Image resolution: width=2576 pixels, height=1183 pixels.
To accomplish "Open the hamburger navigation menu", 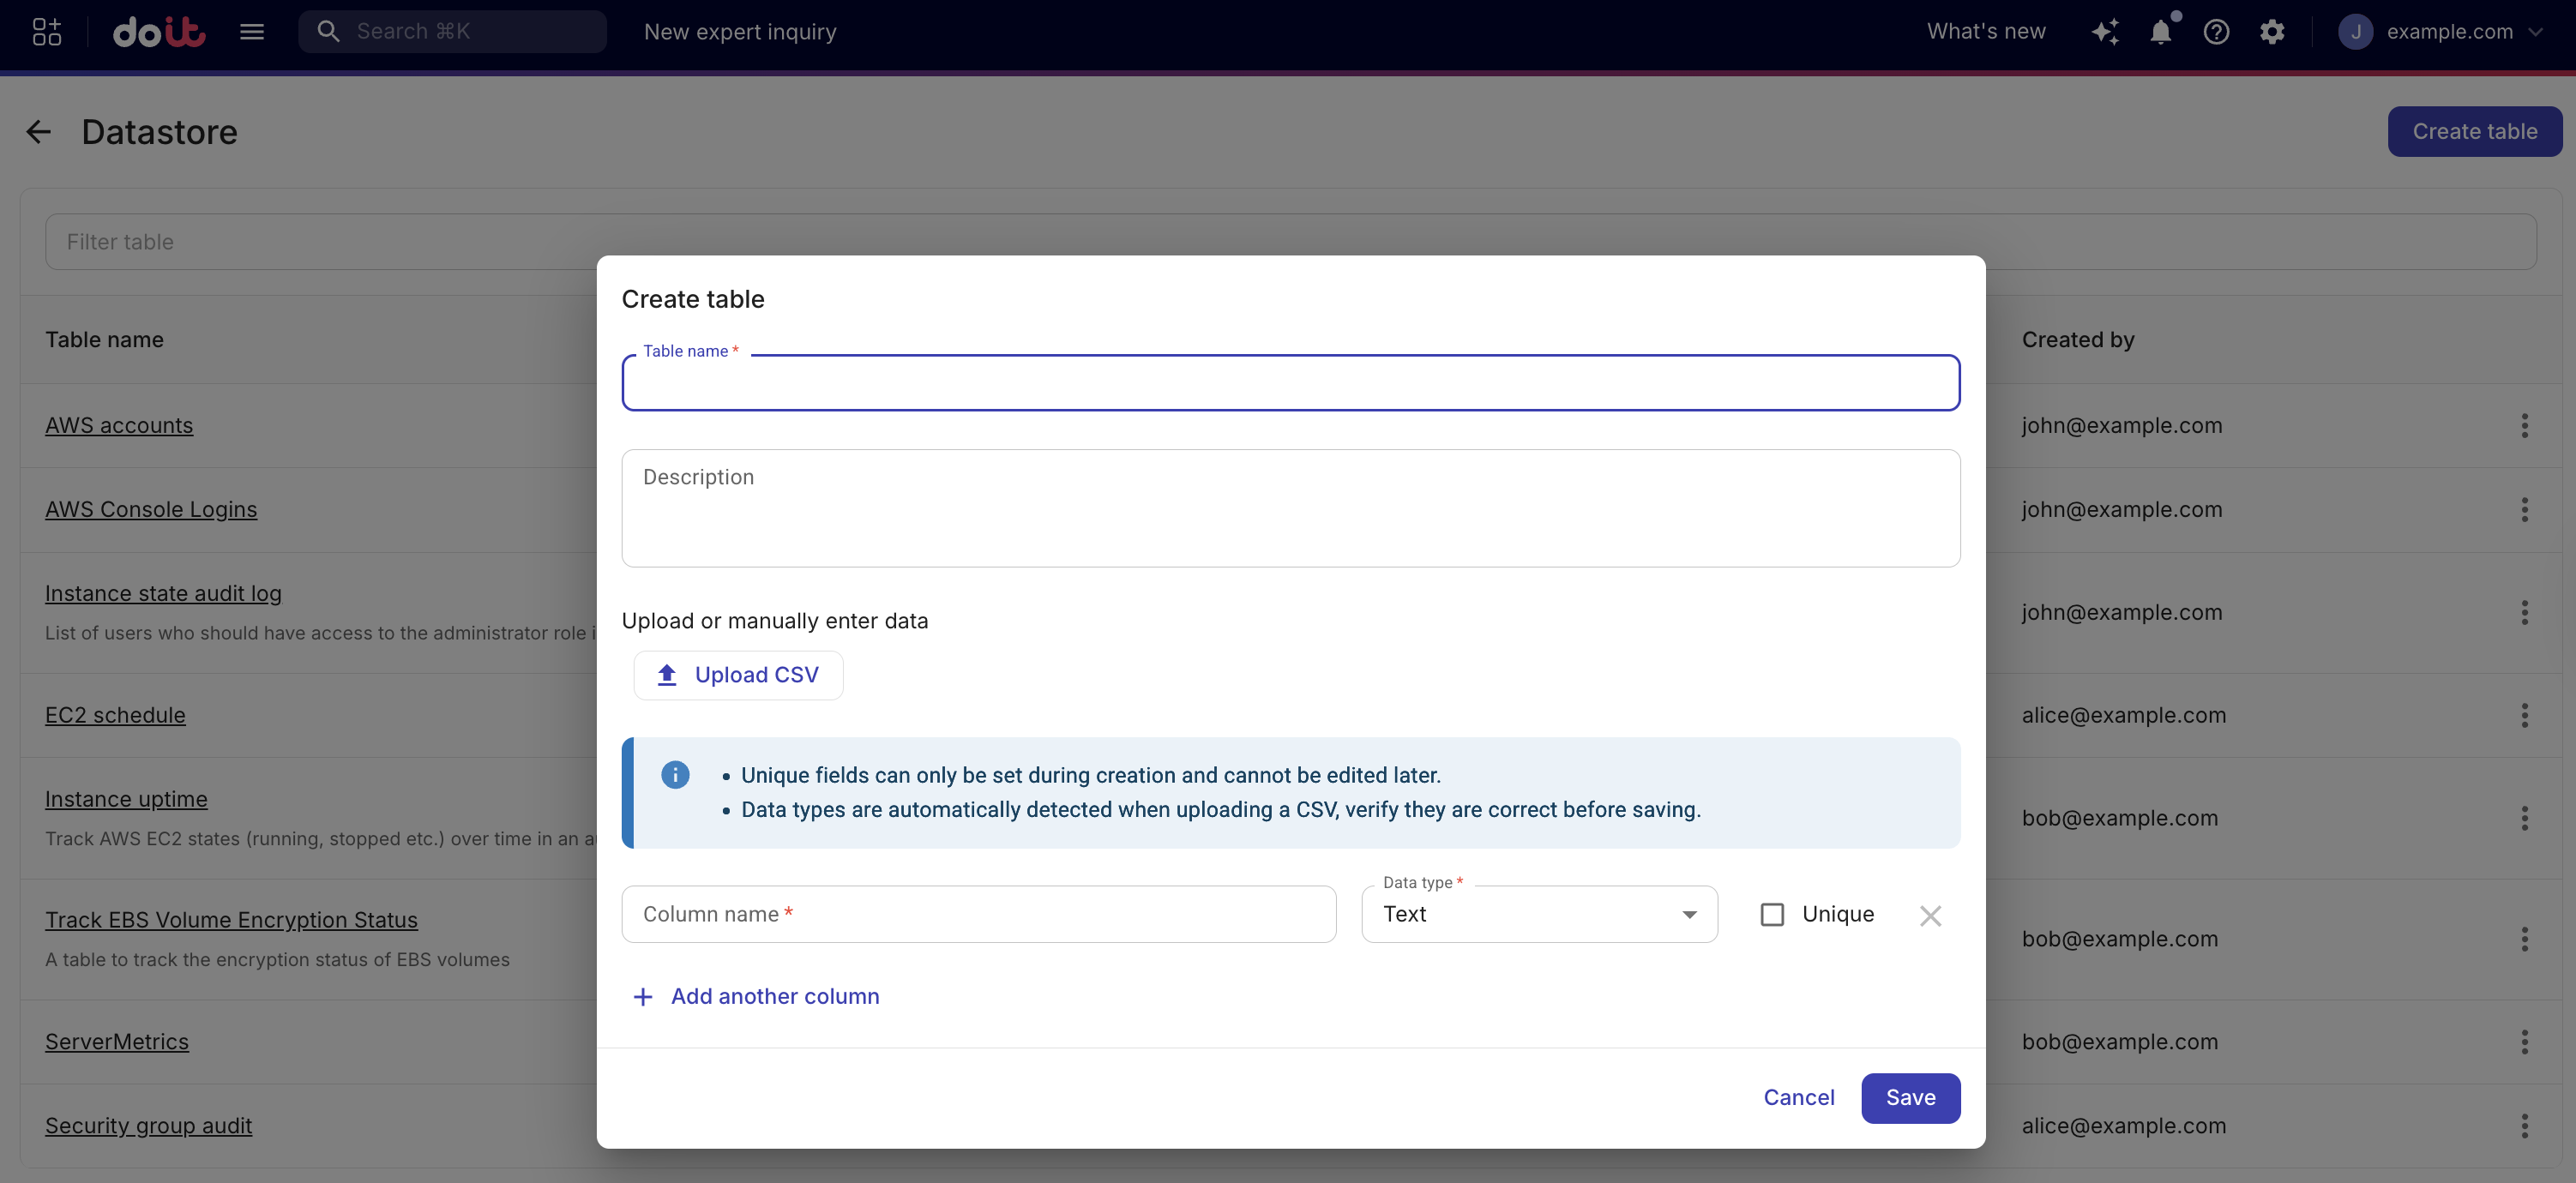I will tap(252, 31).
